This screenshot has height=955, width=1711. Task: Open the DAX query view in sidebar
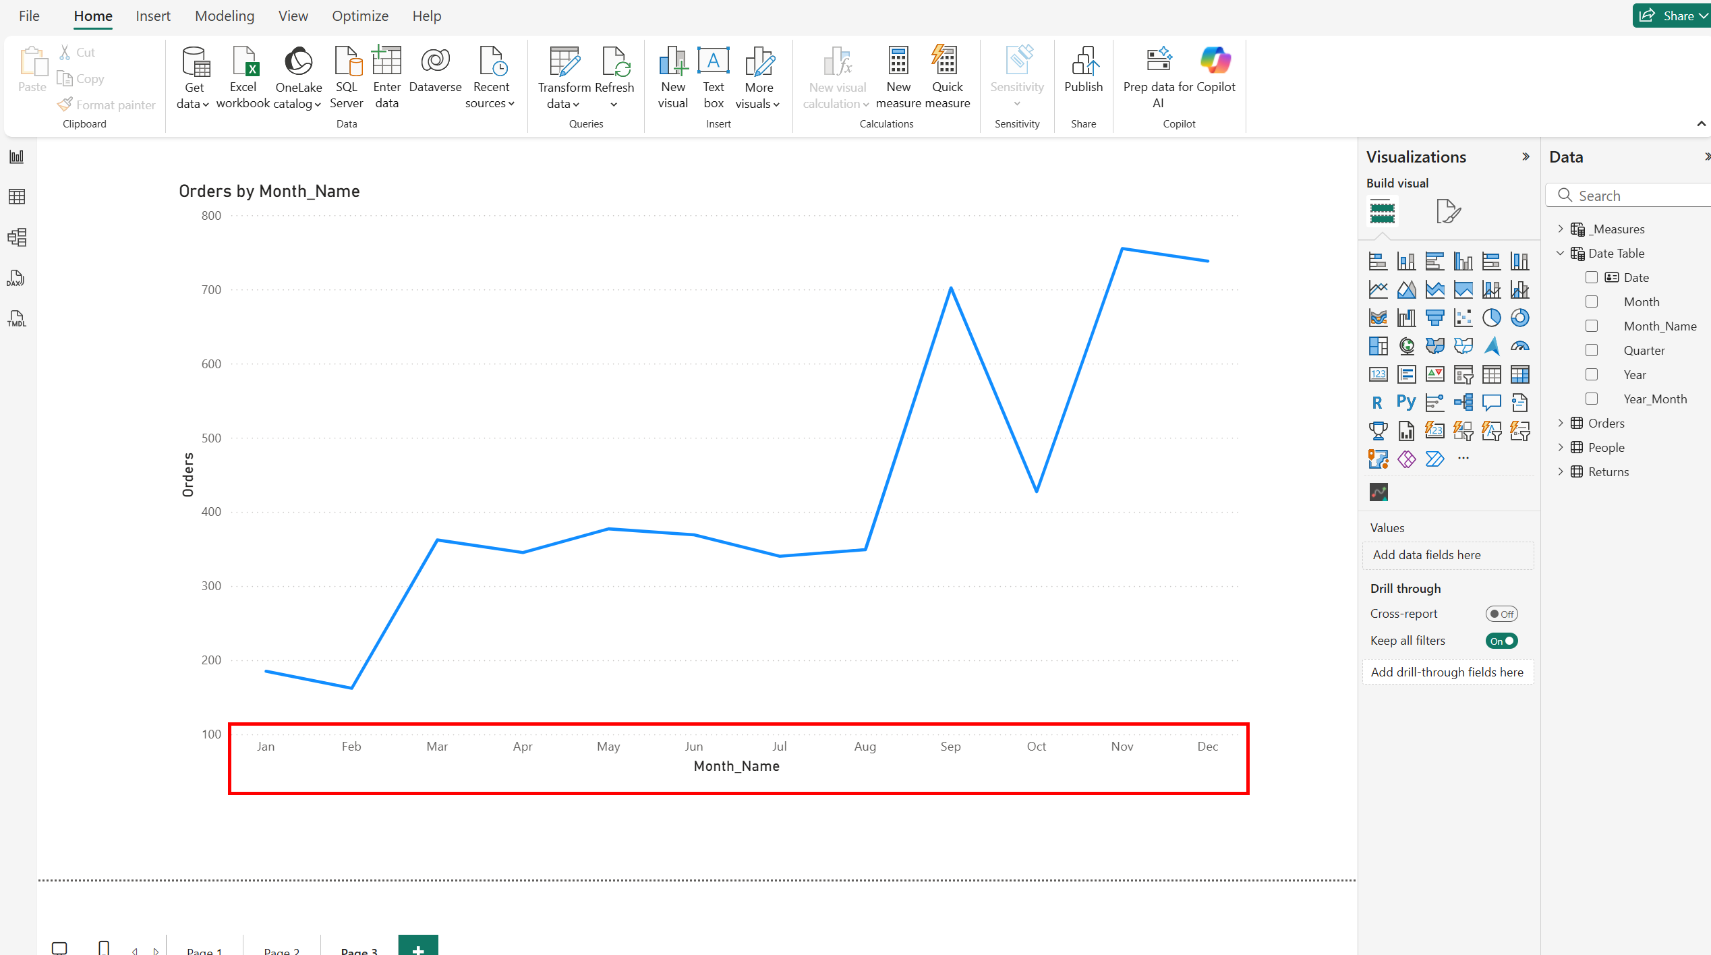(x=16, y=278)
